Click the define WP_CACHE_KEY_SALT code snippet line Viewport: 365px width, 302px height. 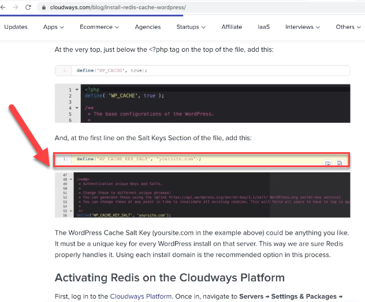click(202, 159)
